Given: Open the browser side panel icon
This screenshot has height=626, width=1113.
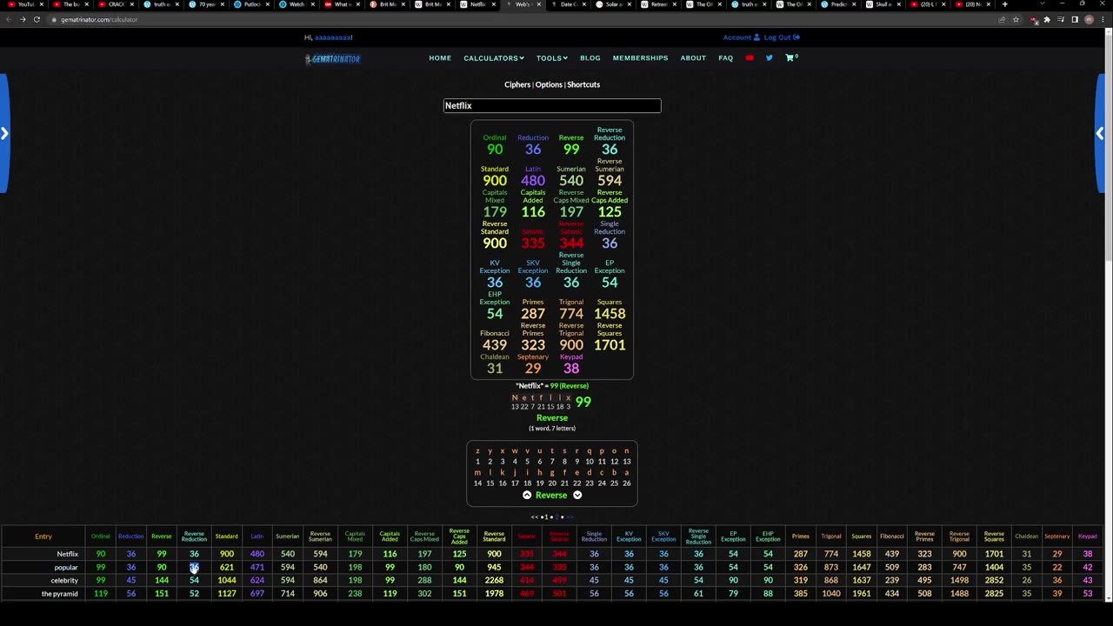Looking at the screenshot, I should (x=1075, y=19).
